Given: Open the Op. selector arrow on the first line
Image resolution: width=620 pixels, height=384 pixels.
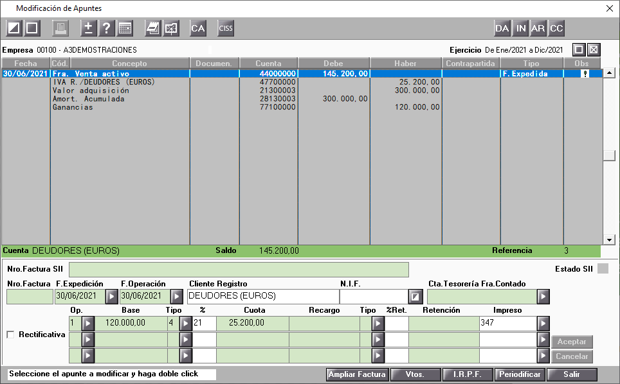Looking at the screenshot, I should point(87,324).
